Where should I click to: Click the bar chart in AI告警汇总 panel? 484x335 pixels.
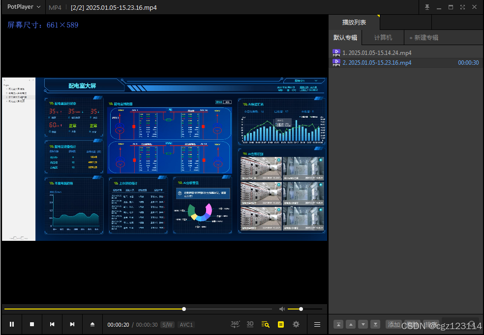coord(283,130)
